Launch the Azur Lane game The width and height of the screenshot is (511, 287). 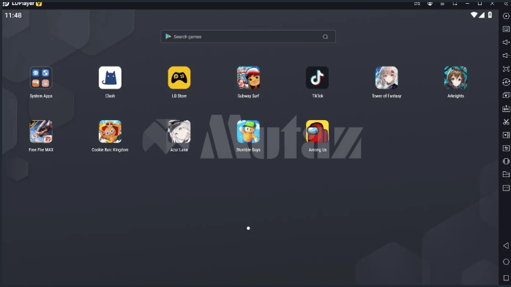[179, 132]
